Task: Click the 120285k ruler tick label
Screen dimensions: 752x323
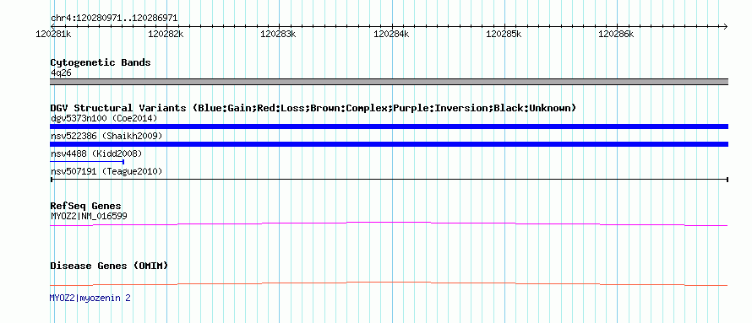Action: 504,34
